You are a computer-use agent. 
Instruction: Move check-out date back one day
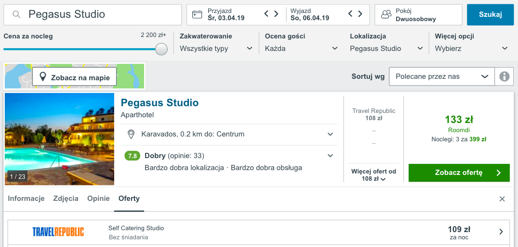point(350,14)
